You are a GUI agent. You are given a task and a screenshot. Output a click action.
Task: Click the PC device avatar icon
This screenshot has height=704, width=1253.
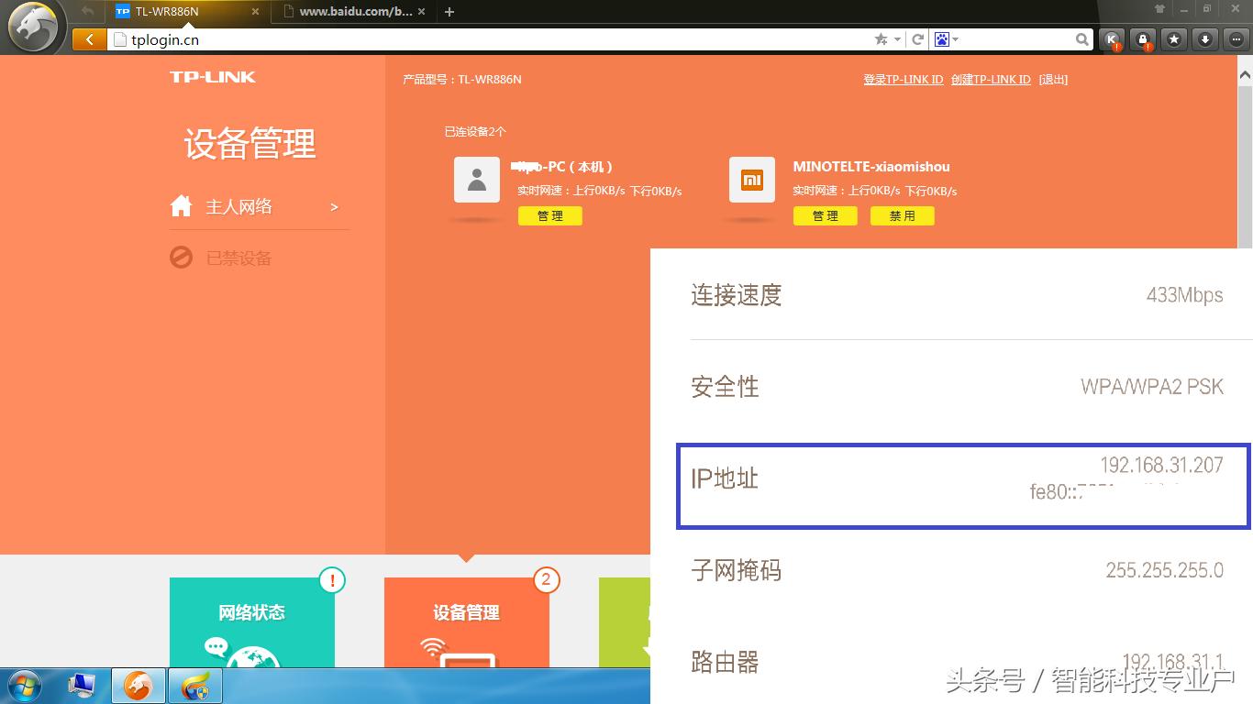(476, 181)
